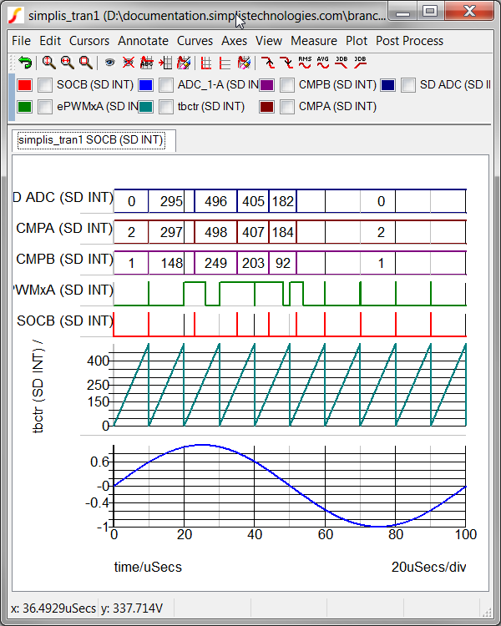501x626 pixels.
Task: Click the blue ADC_1-A color swatch
Action: pos(146,85)
